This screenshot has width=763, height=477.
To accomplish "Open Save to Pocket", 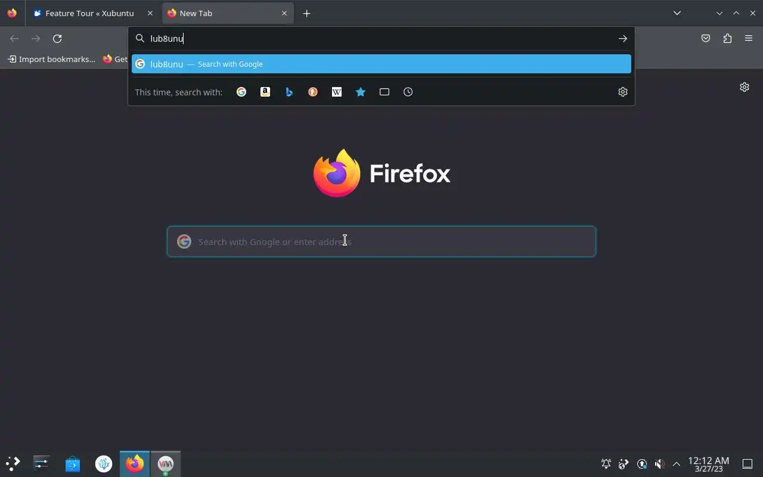I will [x=706, y=39].
